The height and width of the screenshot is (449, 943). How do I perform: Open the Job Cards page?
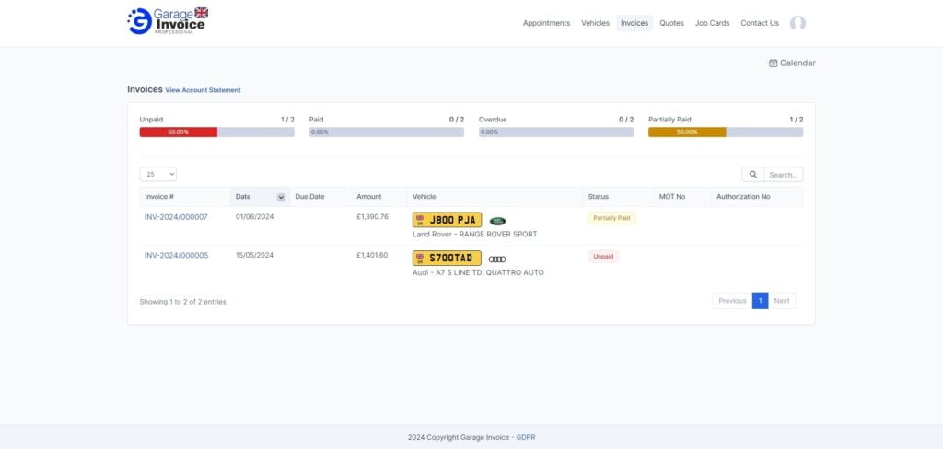pos(712,23)
